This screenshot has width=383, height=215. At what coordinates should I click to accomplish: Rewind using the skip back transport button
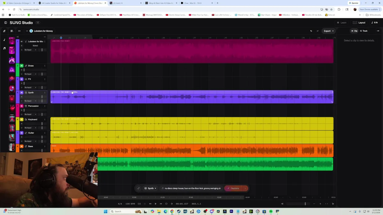[x=150, y=204]
